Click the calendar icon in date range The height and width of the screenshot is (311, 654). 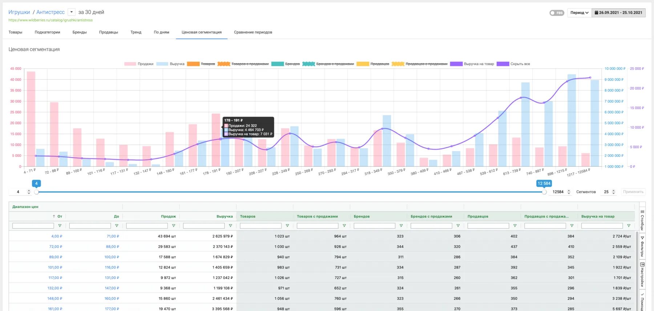(x=596, y=13)
